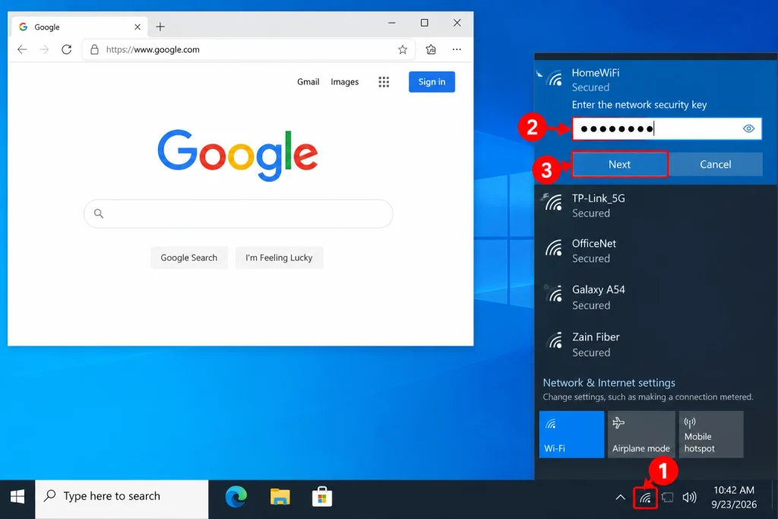Screen dimensions: 778x519
Task: Click the address bar URL
Action: (153, 49)
